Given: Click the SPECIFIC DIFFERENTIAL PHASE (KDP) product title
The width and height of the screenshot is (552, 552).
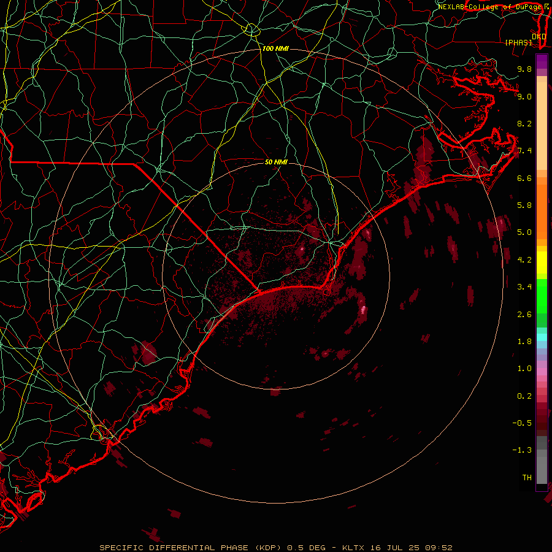Looking at the screenshot, I should [192, 548].
